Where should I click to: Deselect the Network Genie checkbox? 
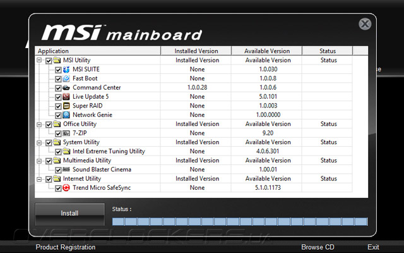click(x=58, y=115)
